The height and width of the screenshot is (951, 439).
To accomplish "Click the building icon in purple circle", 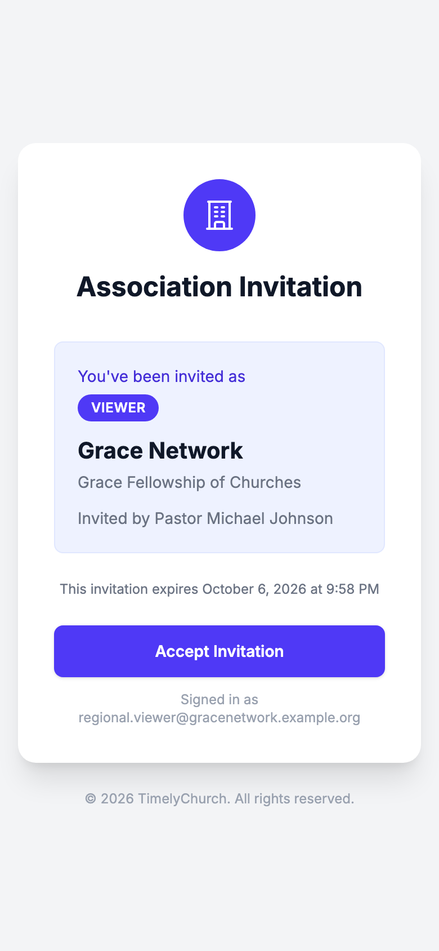I will coord(219,215).
